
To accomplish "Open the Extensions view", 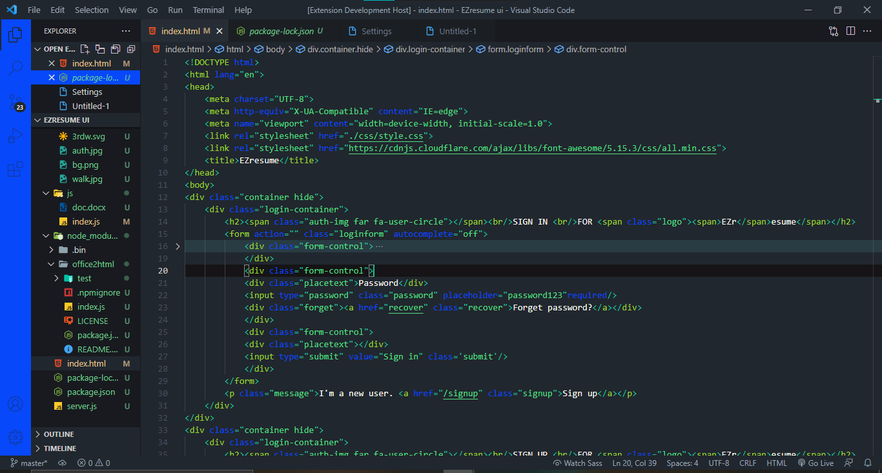I will point(15,170).
